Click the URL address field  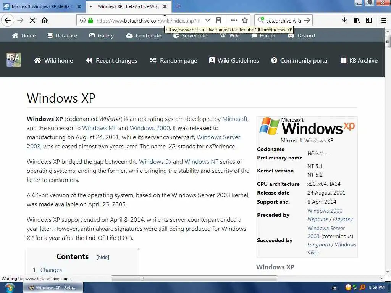(x=148, y=21)
